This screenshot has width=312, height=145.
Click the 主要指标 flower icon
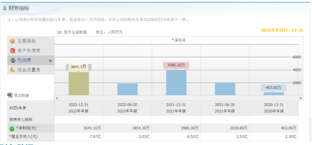[13, 41]
